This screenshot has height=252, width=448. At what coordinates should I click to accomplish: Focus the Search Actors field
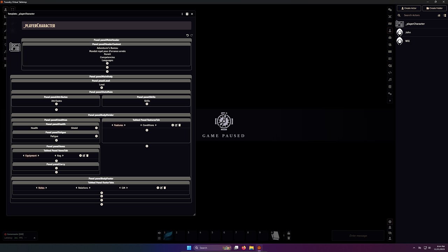click(419, 15)
